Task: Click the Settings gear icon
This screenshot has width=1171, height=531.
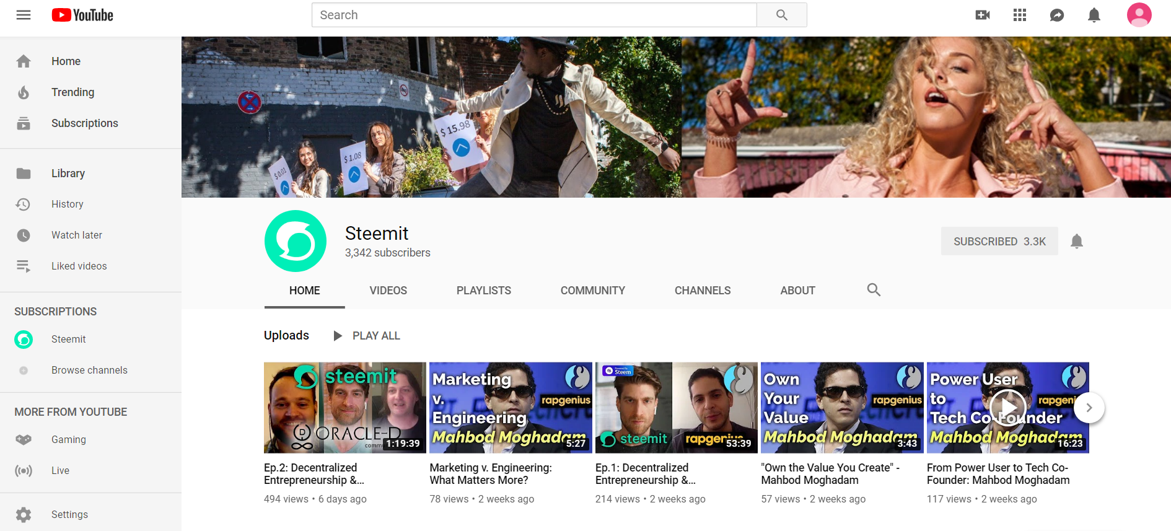Action: click(24, 514)
